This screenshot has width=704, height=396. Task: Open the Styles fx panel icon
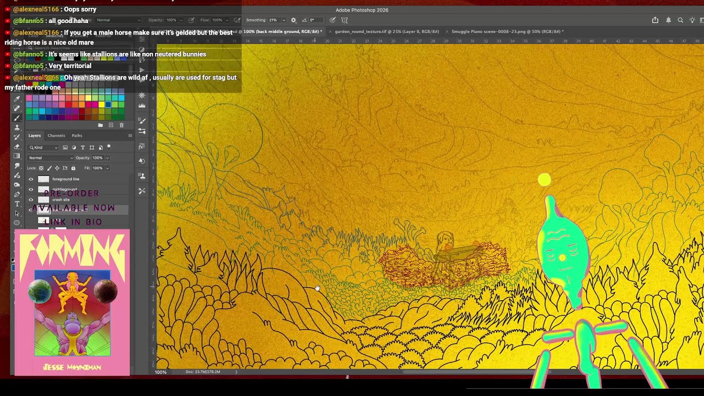click(142, 147)
